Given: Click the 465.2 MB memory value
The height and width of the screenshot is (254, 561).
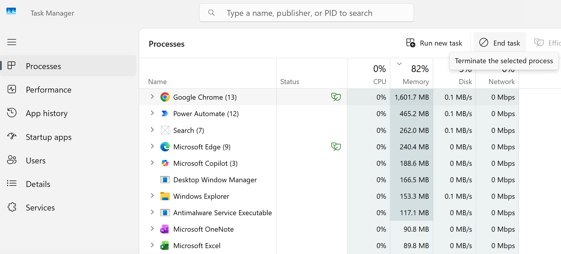Looking at the screenshot, I should click(x=414, y=113).
